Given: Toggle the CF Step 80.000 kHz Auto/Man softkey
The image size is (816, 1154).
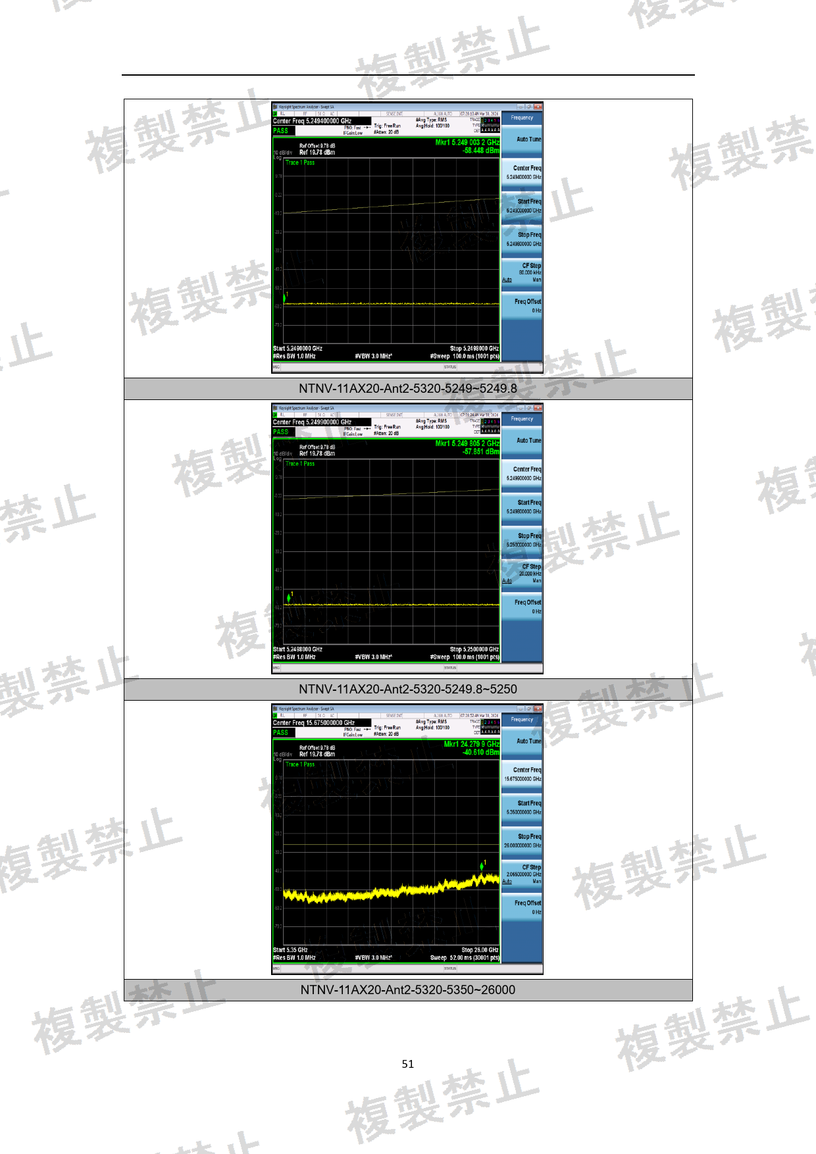Looking at the screenshot, I should (x=522, y=272).
